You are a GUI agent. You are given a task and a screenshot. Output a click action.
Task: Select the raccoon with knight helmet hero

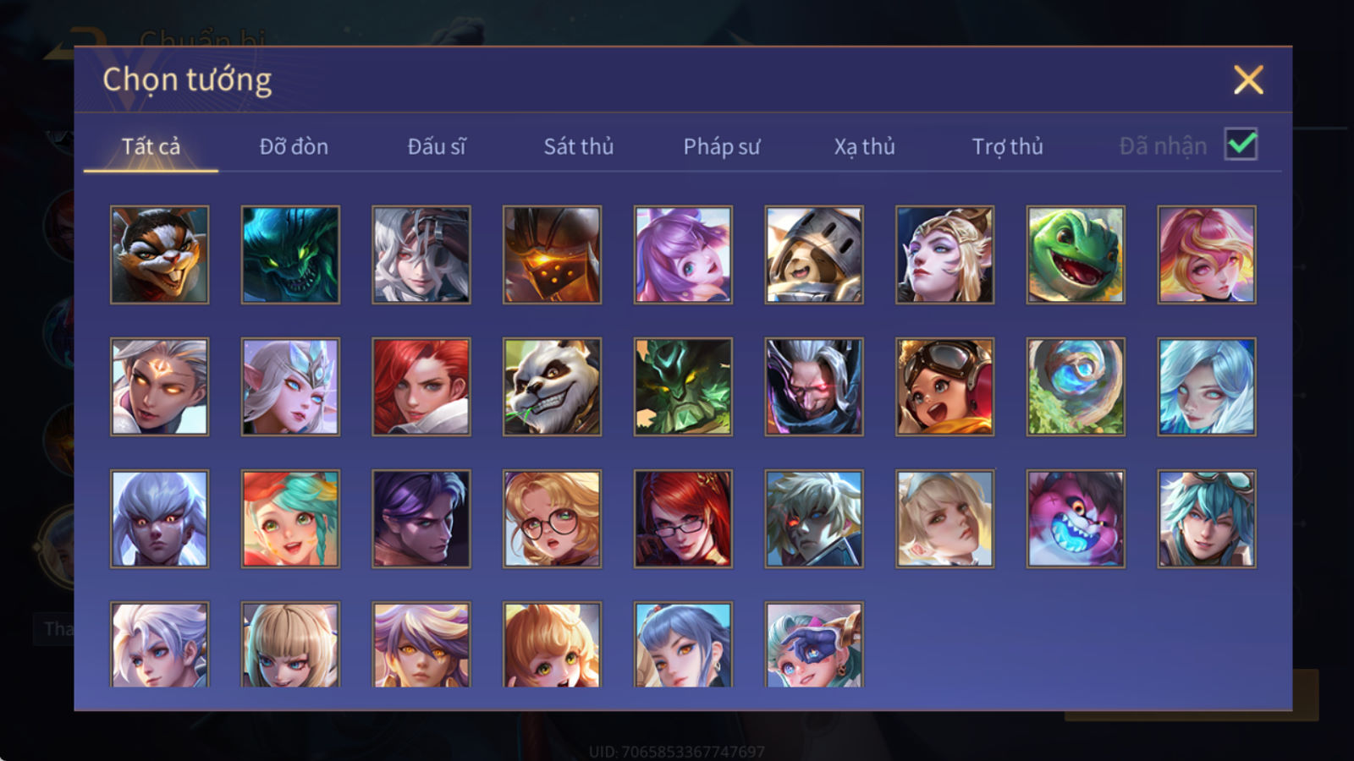[814, 255]
